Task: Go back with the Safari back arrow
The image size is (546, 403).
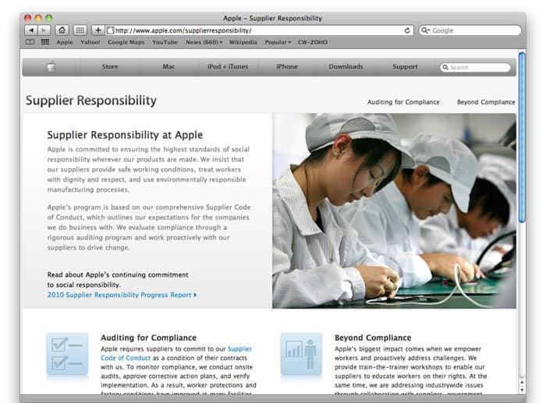Action: pos(31,30)
